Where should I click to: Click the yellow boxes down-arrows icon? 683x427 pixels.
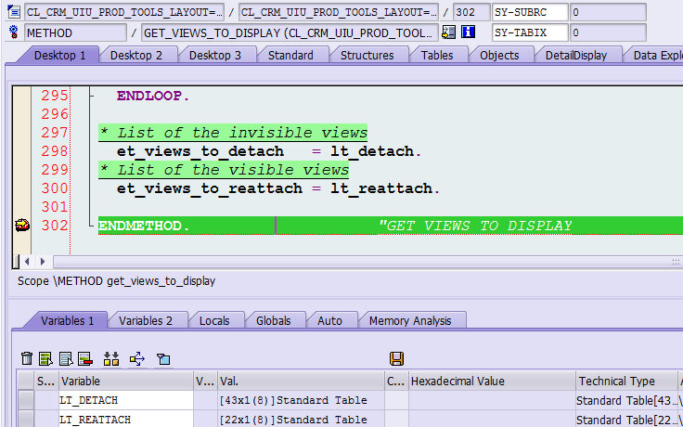[111, 358]
